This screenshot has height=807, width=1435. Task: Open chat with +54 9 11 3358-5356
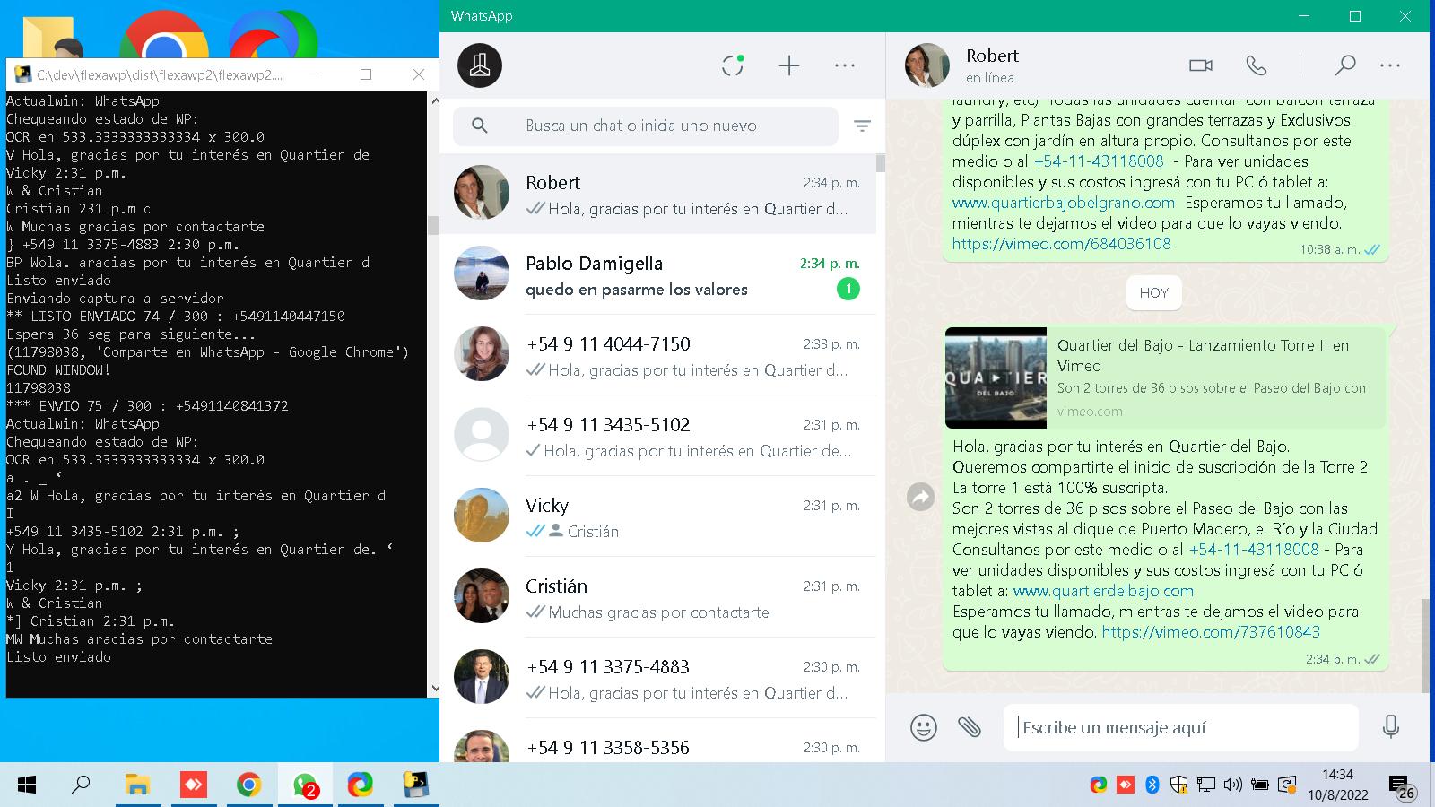(657, 742)
